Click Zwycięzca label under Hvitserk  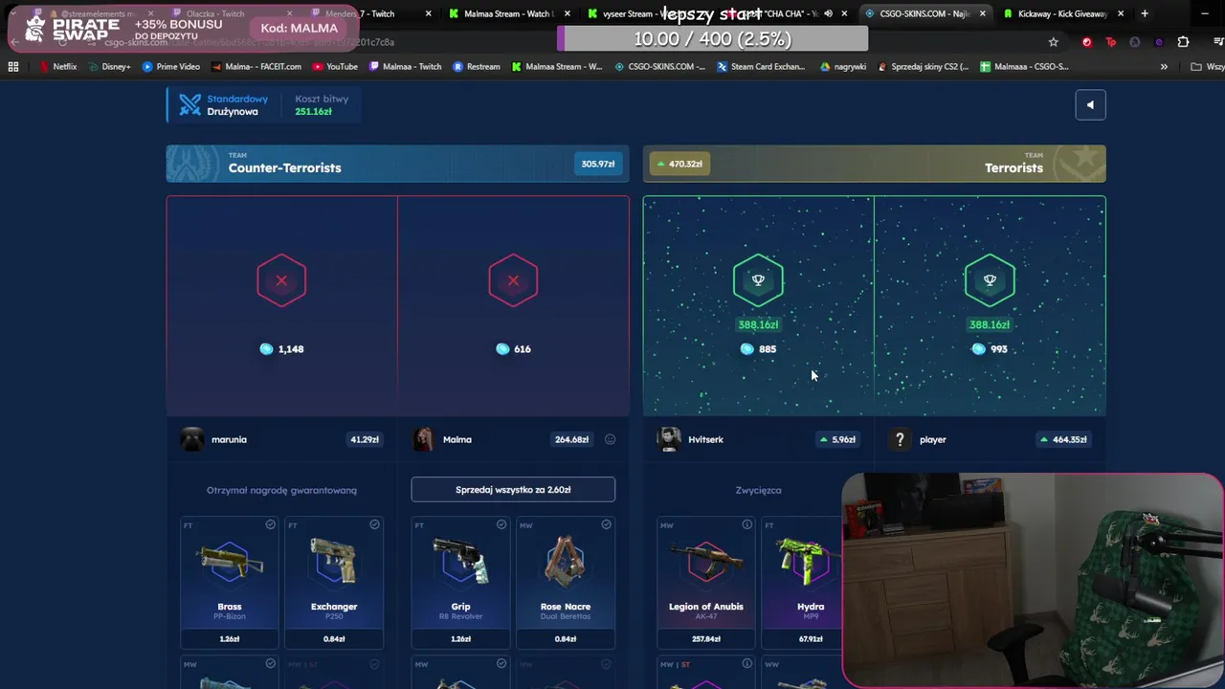[758, 490]
